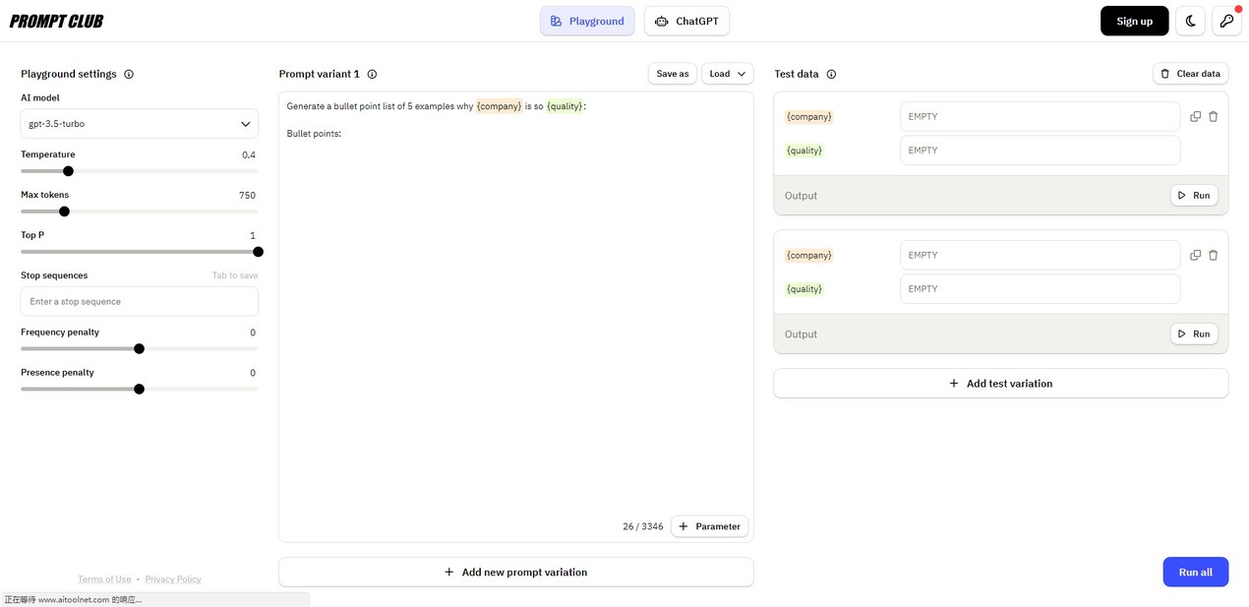1249x607 pixels.
Task: Click the info icon beside Test data
Action: [831, 74]
